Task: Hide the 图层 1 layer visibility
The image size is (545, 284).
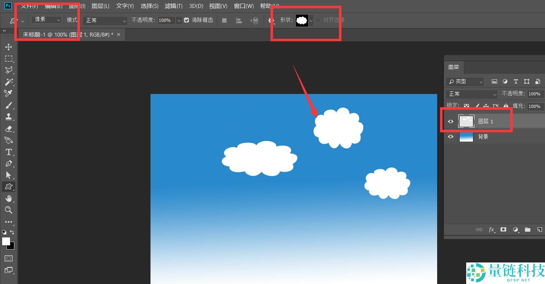Action: (451, 122)
